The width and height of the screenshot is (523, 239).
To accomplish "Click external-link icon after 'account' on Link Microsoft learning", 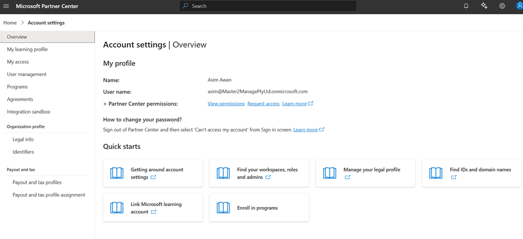I will click(x=154, y=212).
